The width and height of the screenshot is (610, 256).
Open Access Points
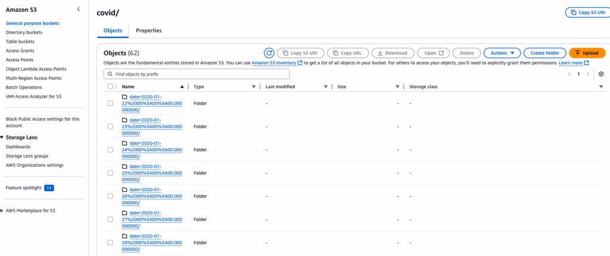20,60
